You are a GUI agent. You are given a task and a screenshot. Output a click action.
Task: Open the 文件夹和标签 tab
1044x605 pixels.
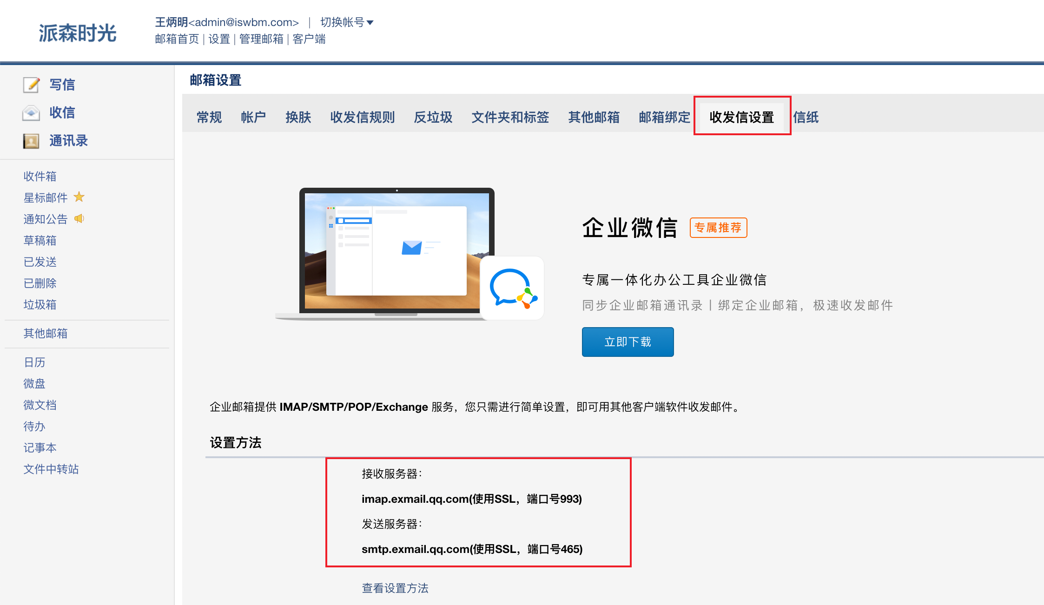(510, 117)
